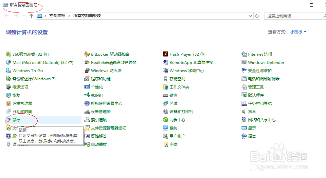The image size is (326, 178).
Task: Open the 语言 link
Action: [x=252, y=136]
